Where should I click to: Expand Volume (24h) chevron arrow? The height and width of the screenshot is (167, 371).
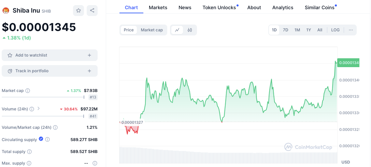point(39,109)
